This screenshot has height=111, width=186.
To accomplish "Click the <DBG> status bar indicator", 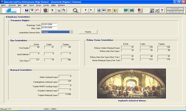I will coord(54,109).
